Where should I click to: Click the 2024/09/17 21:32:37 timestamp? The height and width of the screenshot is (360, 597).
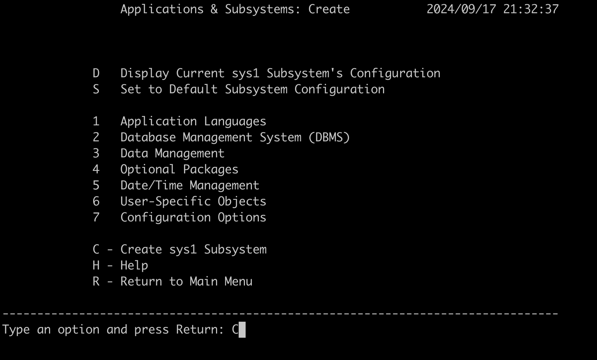click(x=493, y=9)
